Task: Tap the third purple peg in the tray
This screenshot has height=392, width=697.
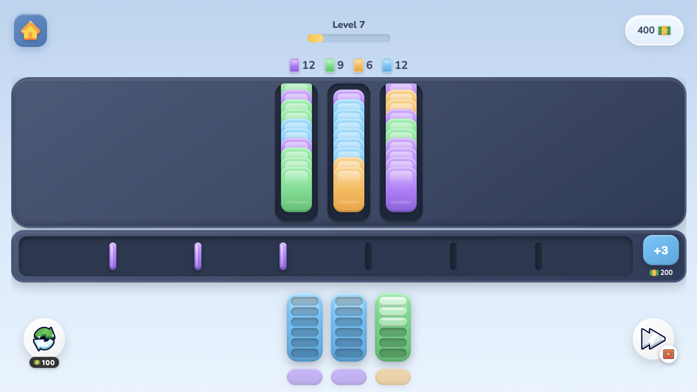Action: click(282, 256)
